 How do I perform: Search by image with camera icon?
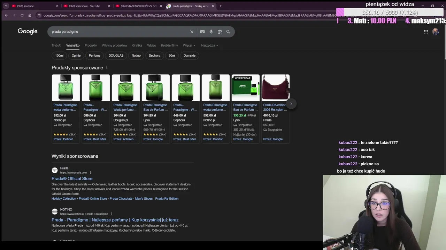pos(220,32)
